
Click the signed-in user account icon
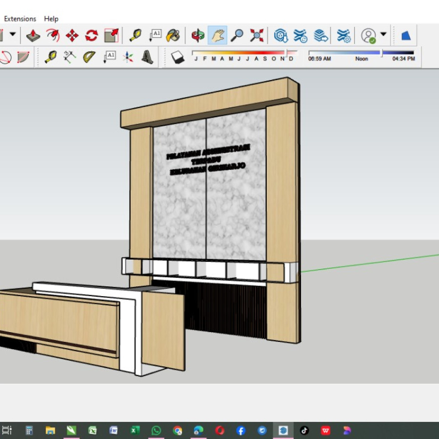pyautogui.click(x=368, y=36)
